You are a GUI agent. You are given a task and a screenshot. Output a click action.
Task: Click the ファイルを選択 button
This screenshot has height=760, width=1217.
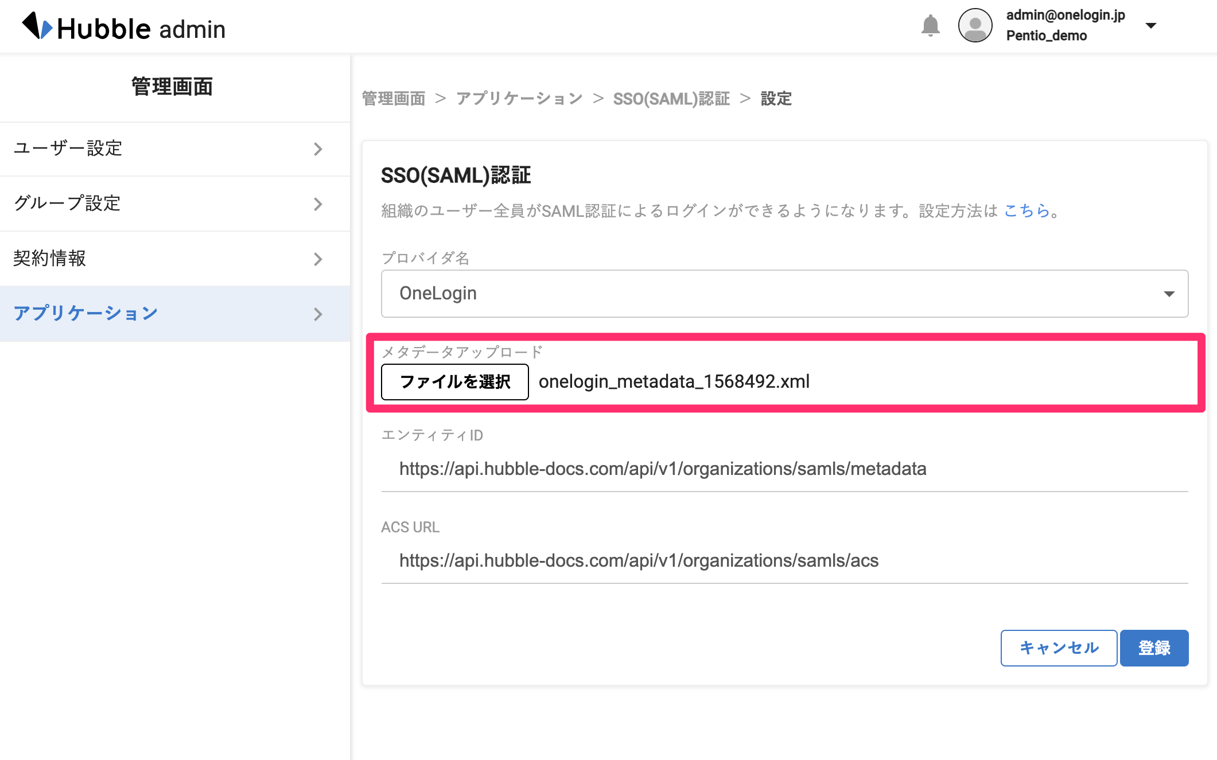pyautogui.click(x=455, y=382)
